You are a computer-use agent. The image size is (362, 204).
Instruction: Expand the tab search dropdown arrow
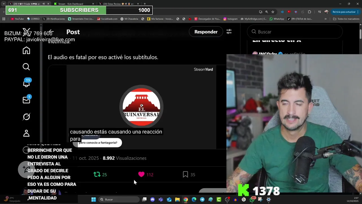pyautogui.click(x=3, y=4)
